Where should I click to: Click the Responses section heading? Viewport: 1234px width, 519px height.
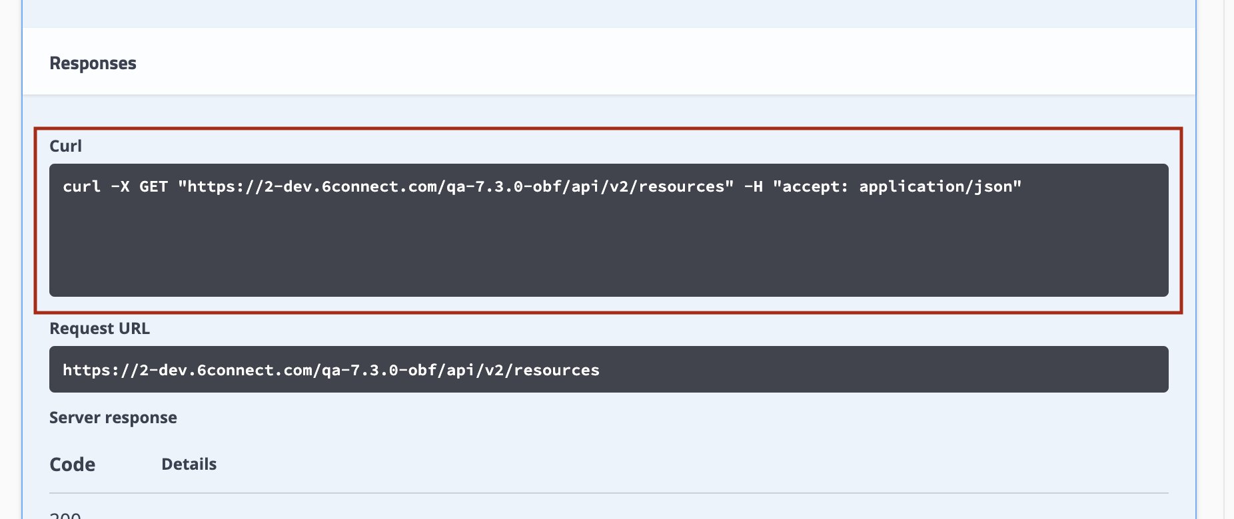pyautogui.click(x=93, y=63)
